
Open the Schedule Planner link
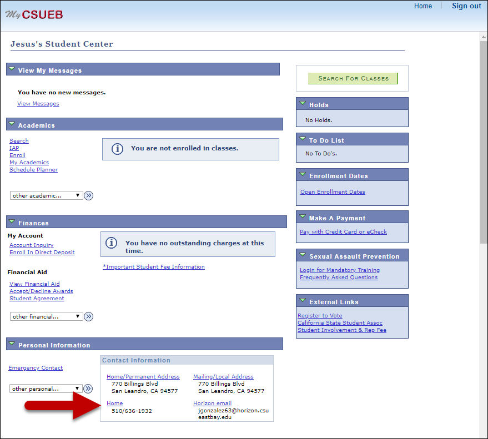[x=34, y=170]
